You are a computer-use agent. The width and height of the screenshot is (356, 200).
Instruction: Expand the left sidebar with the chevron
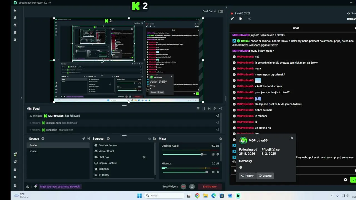(x=21, y=98)
